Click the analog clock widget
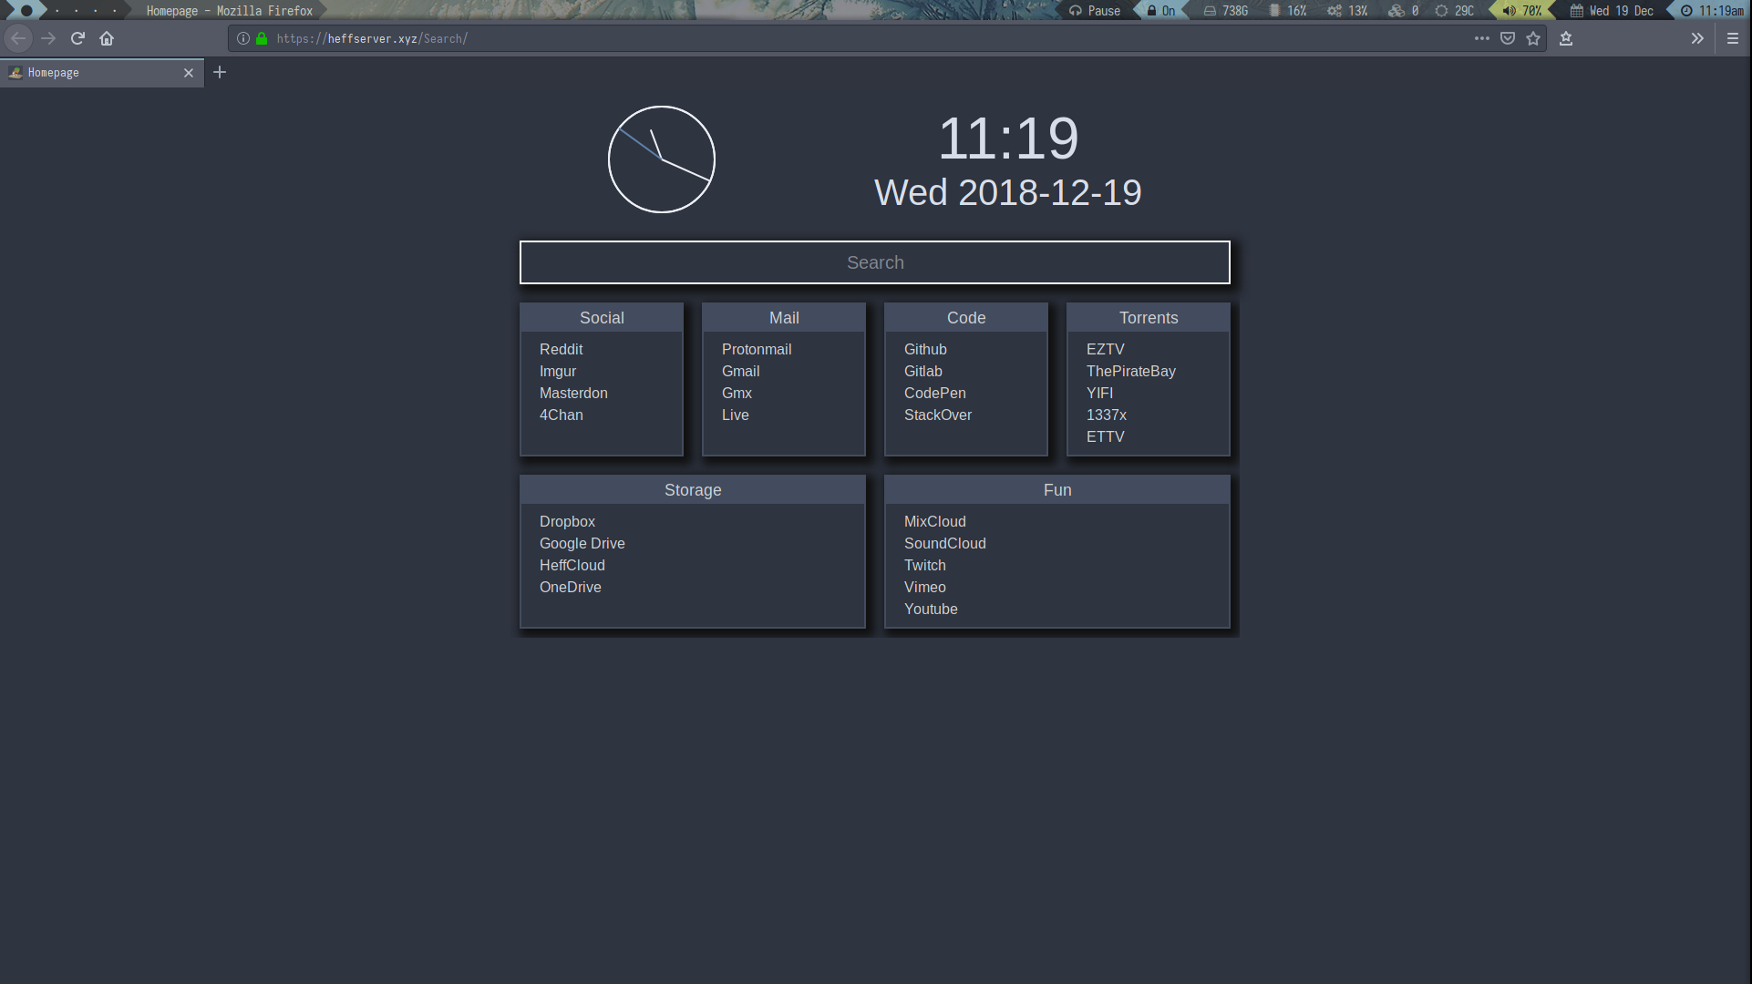The width and height of the screenshot is (1752, 984). (x=661, y=159)
